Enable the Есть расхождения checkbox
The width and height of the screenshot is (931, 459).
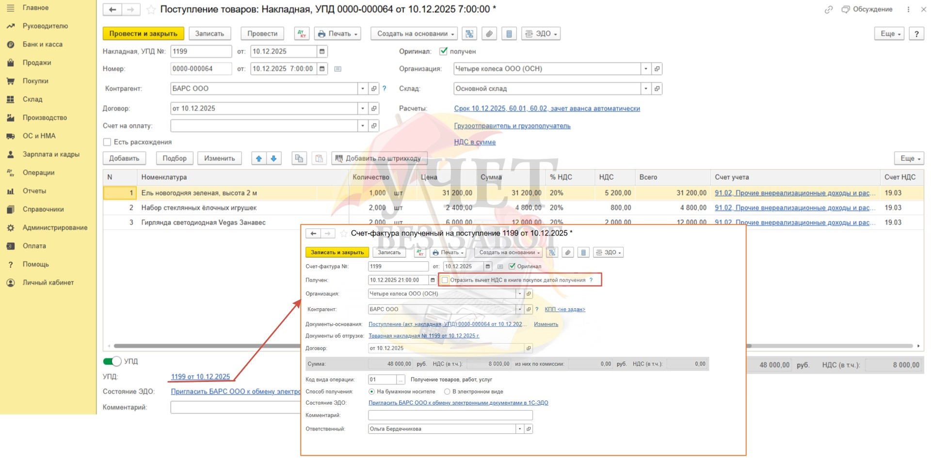click(107, 142)
